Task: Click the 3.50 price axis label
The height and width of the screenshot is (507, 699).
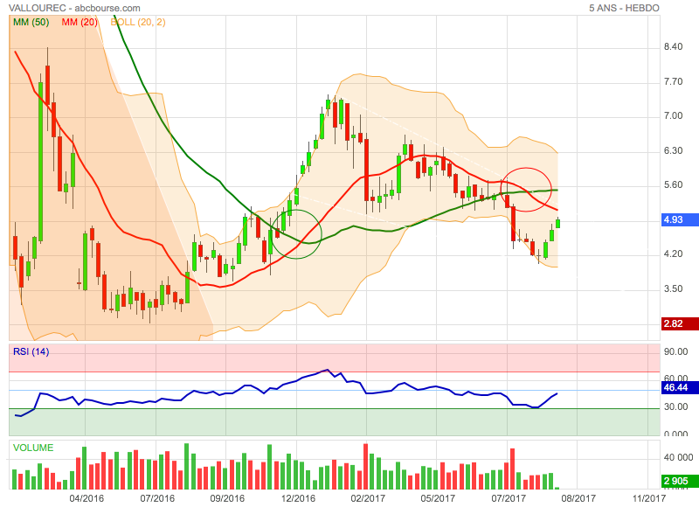Action: [x=673, y=289]
